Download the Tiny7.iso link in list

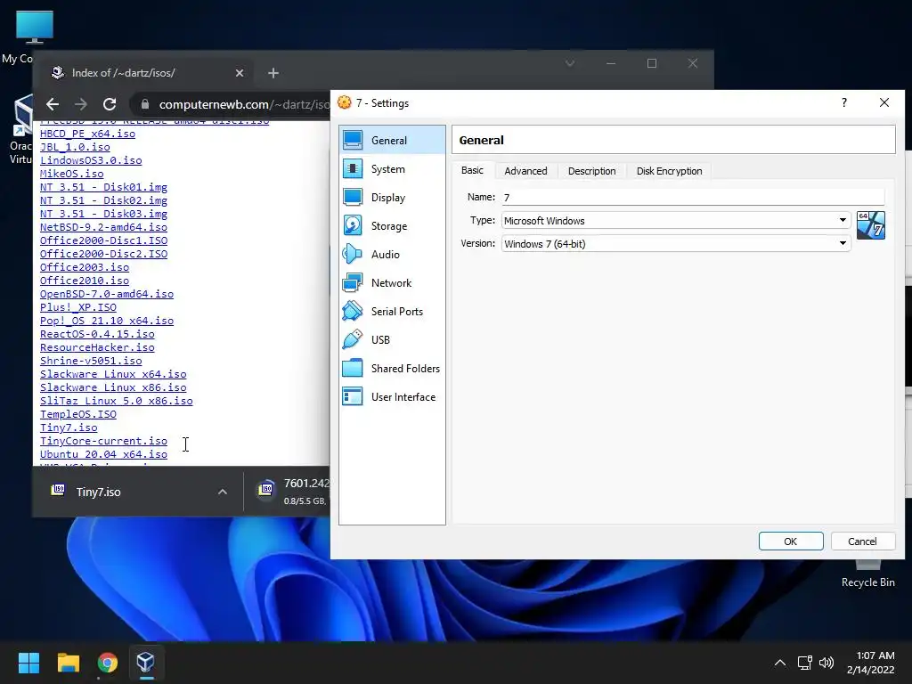coord(69,427)
